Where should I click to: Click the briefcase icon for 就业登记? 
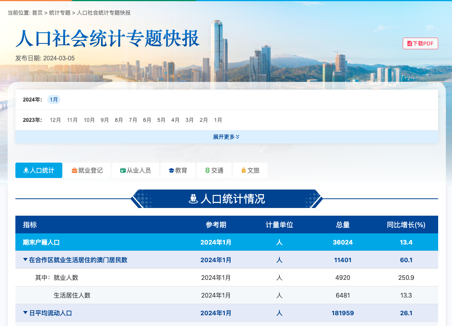[x=75, y=170]
